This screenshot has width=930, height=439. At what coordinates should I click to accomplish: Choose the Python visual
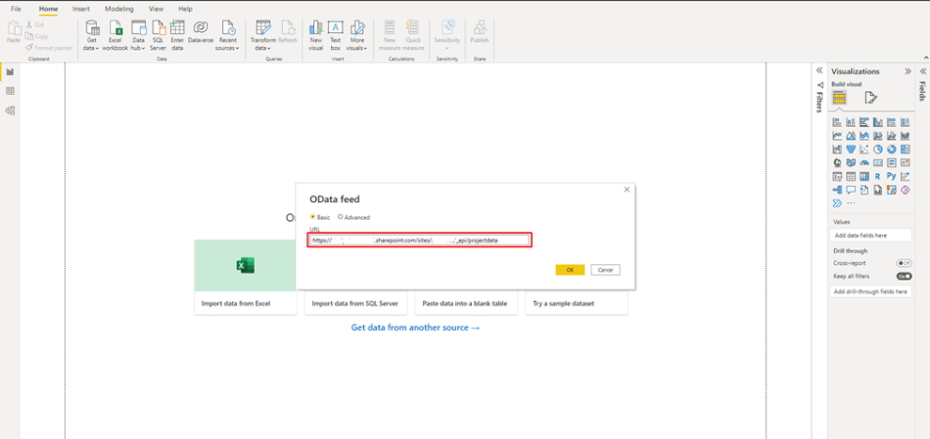892,176
